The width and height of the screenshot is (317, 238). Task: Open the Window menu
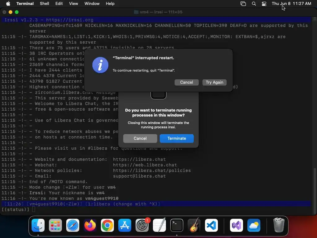click(x=92, y=3)
